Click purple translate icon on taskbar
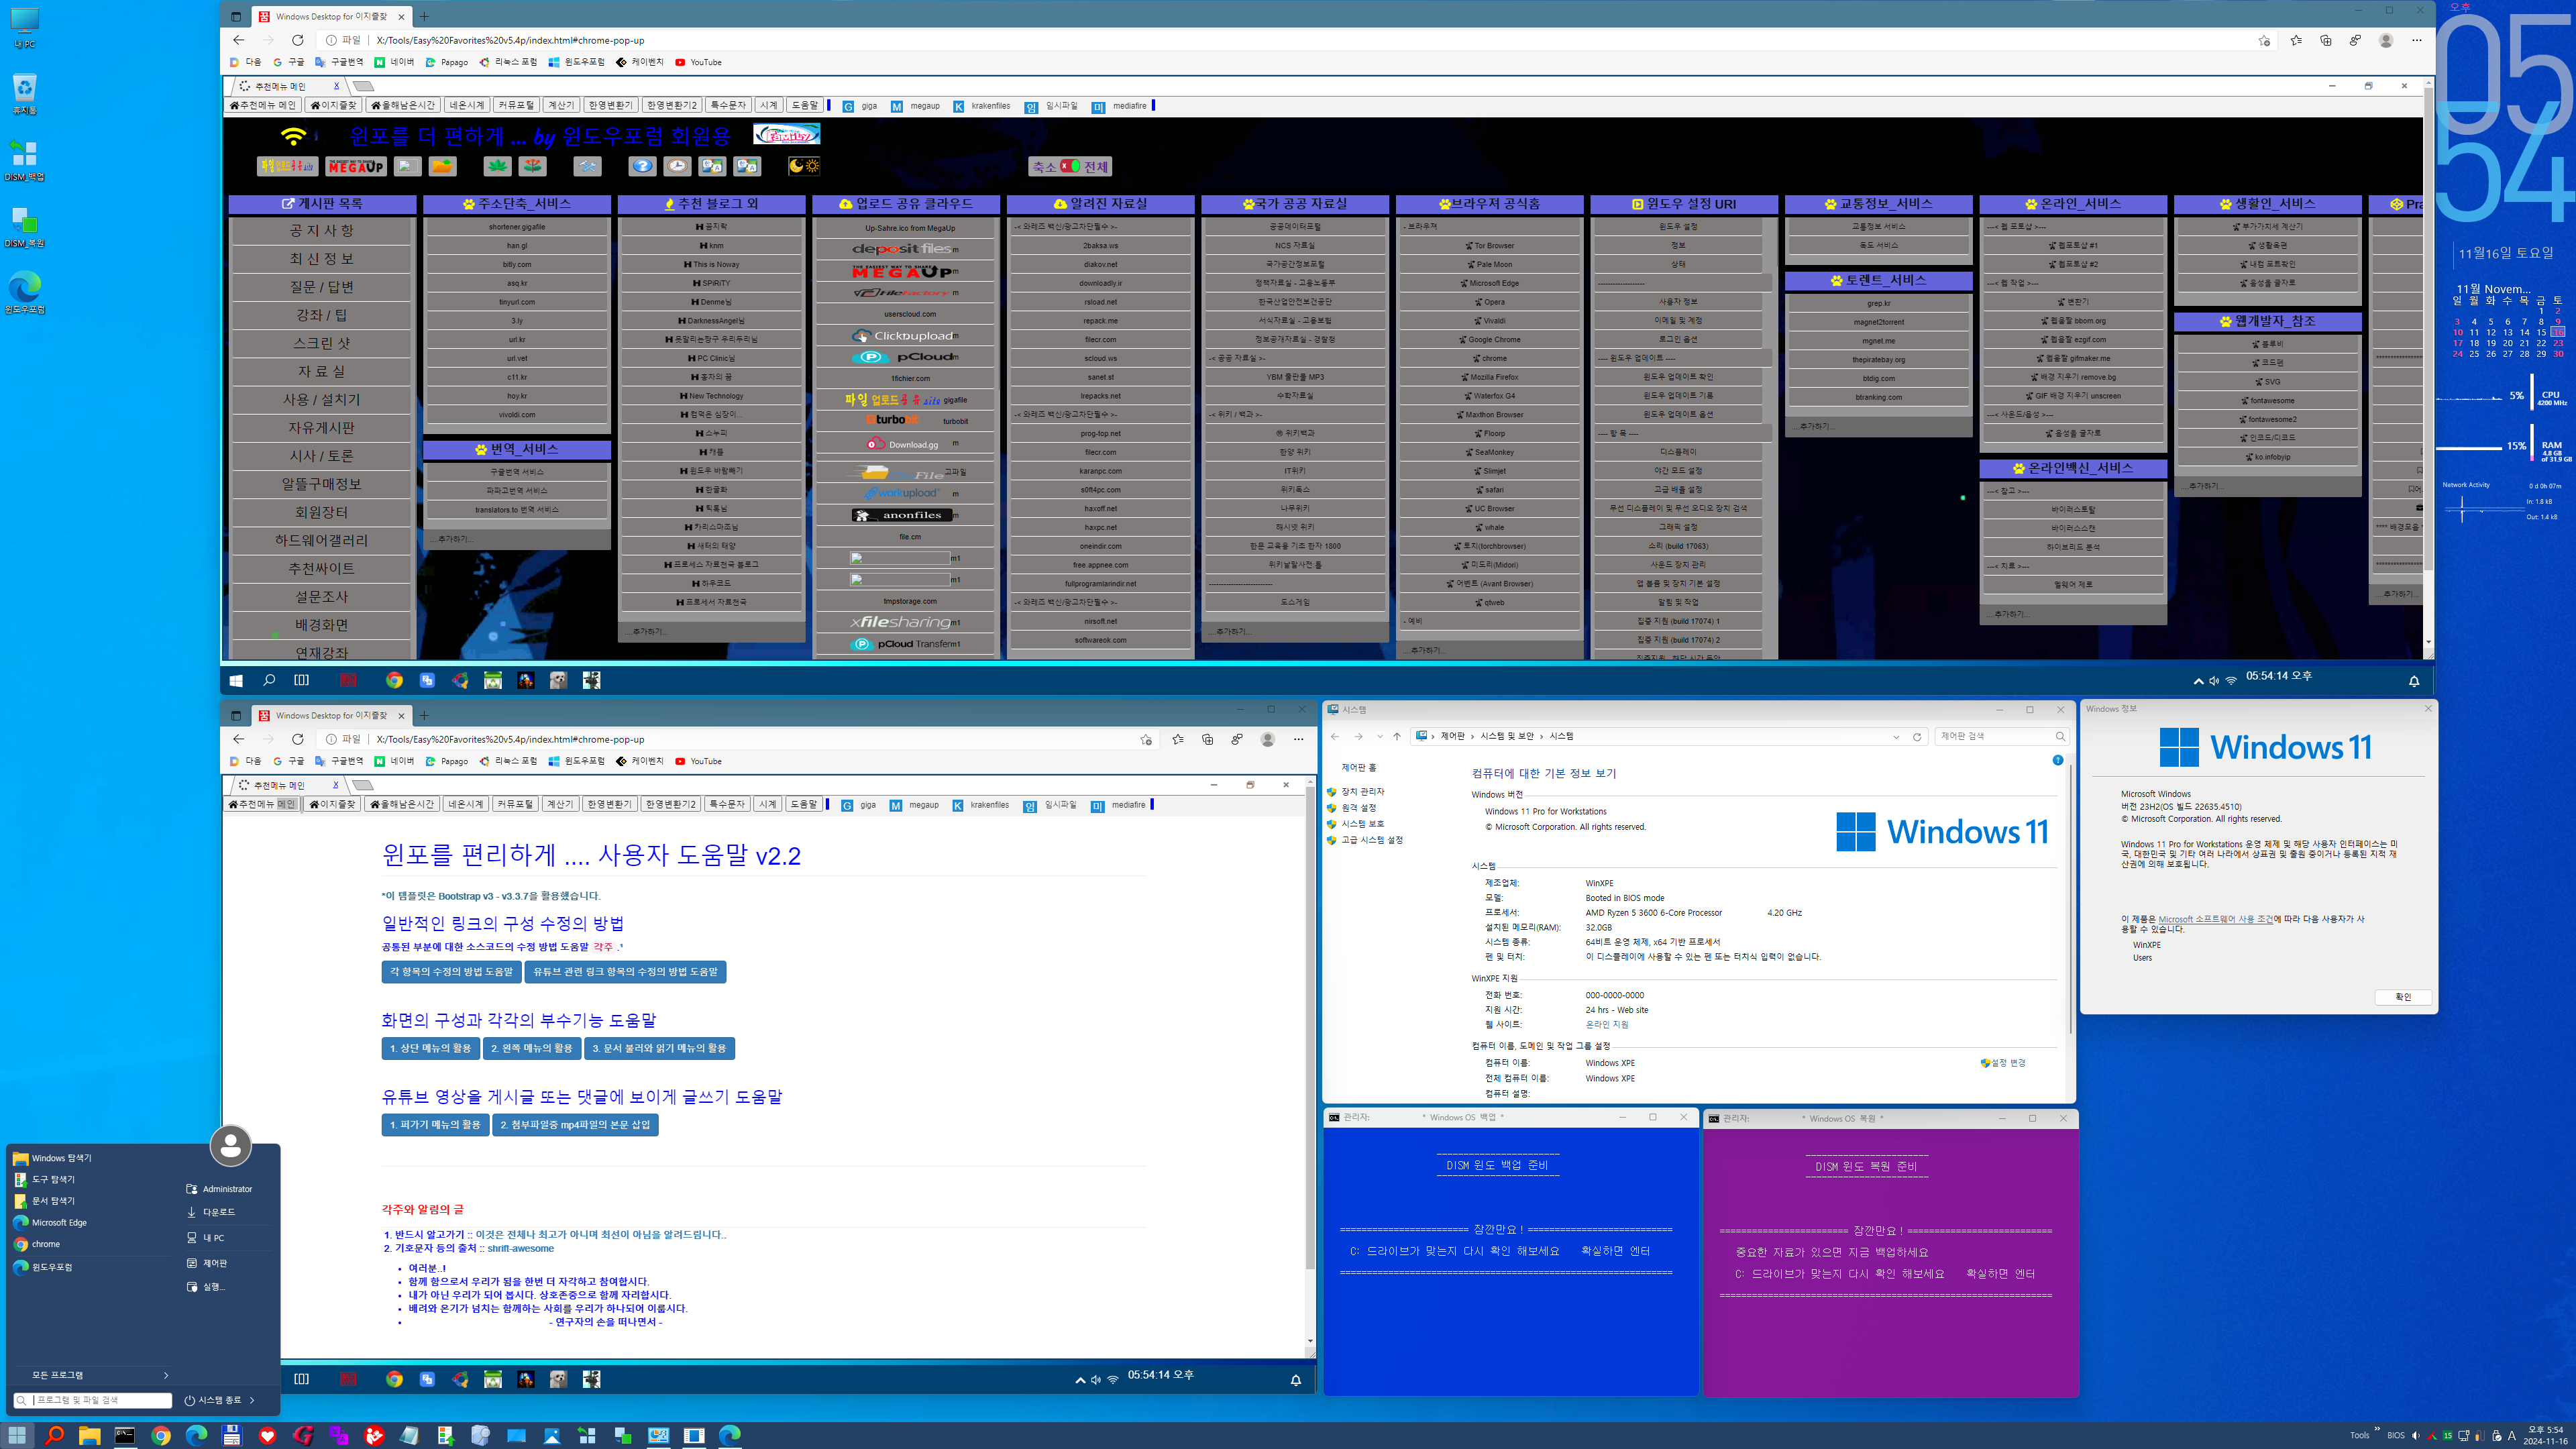Screen dimensions: 2576x1449 tap(338, 1436)
